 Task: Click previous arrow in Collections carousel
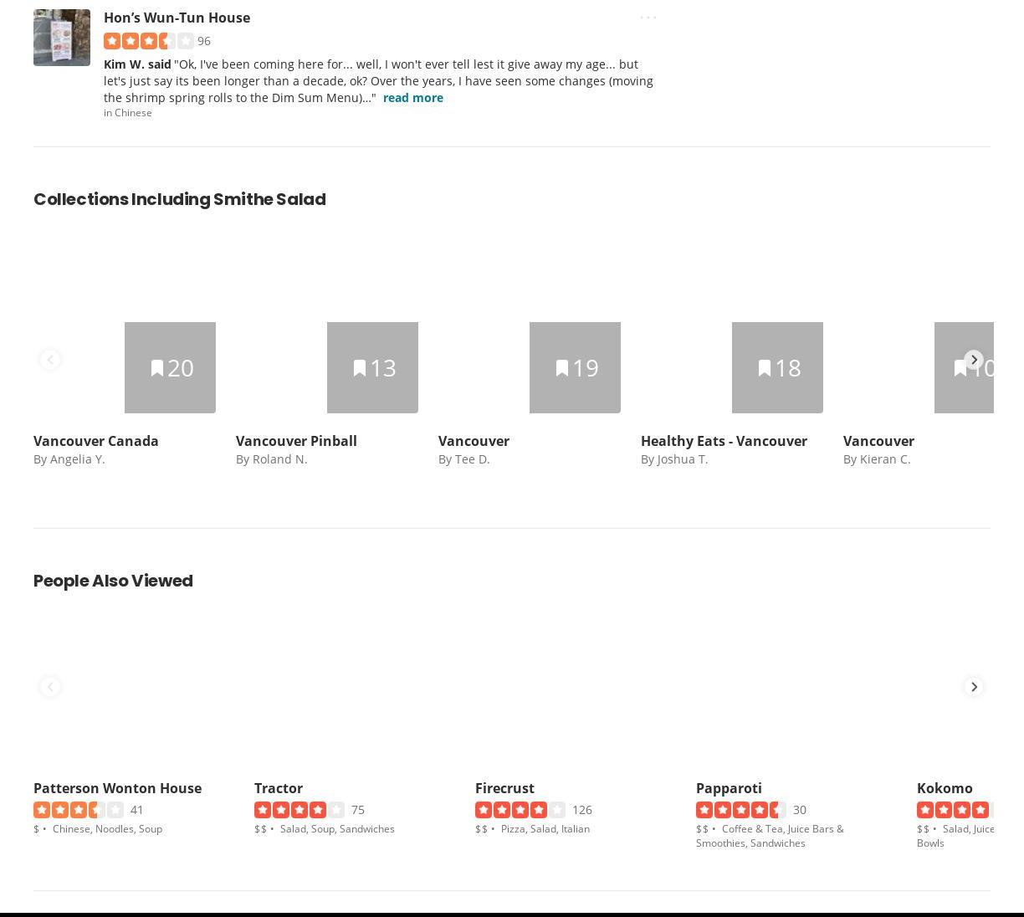[x=50, y=360]
